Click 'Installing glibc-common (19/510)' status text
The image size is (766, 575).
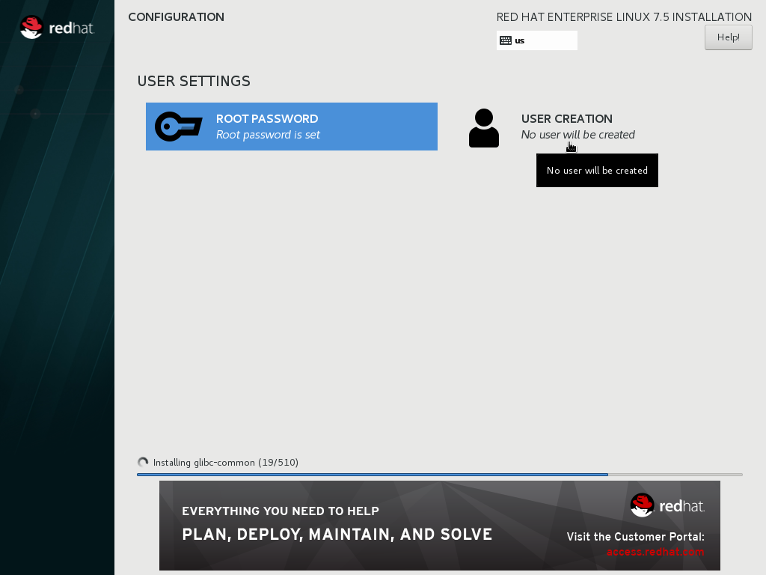point(226,463)
